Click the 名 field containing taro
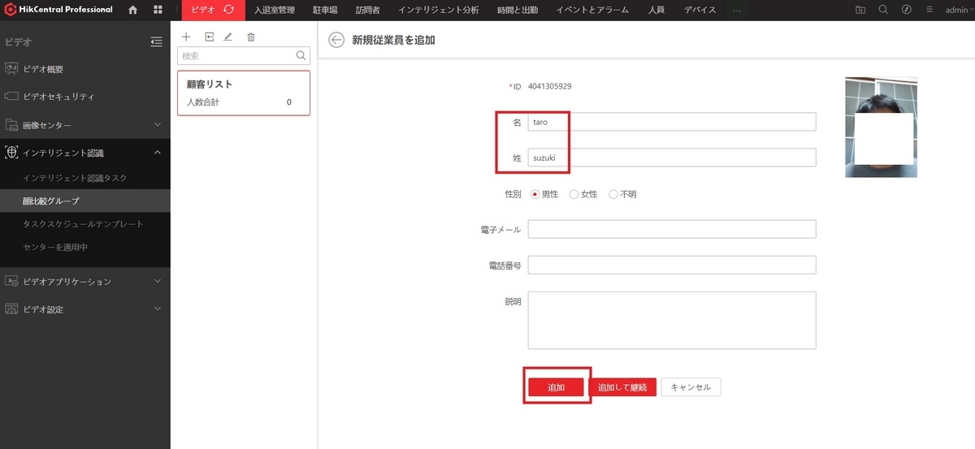This screenshot has height=449, width=975. point(672,121)
